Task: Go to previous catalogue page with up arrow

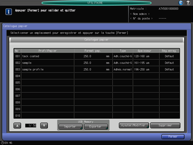Action: point(17,126)
